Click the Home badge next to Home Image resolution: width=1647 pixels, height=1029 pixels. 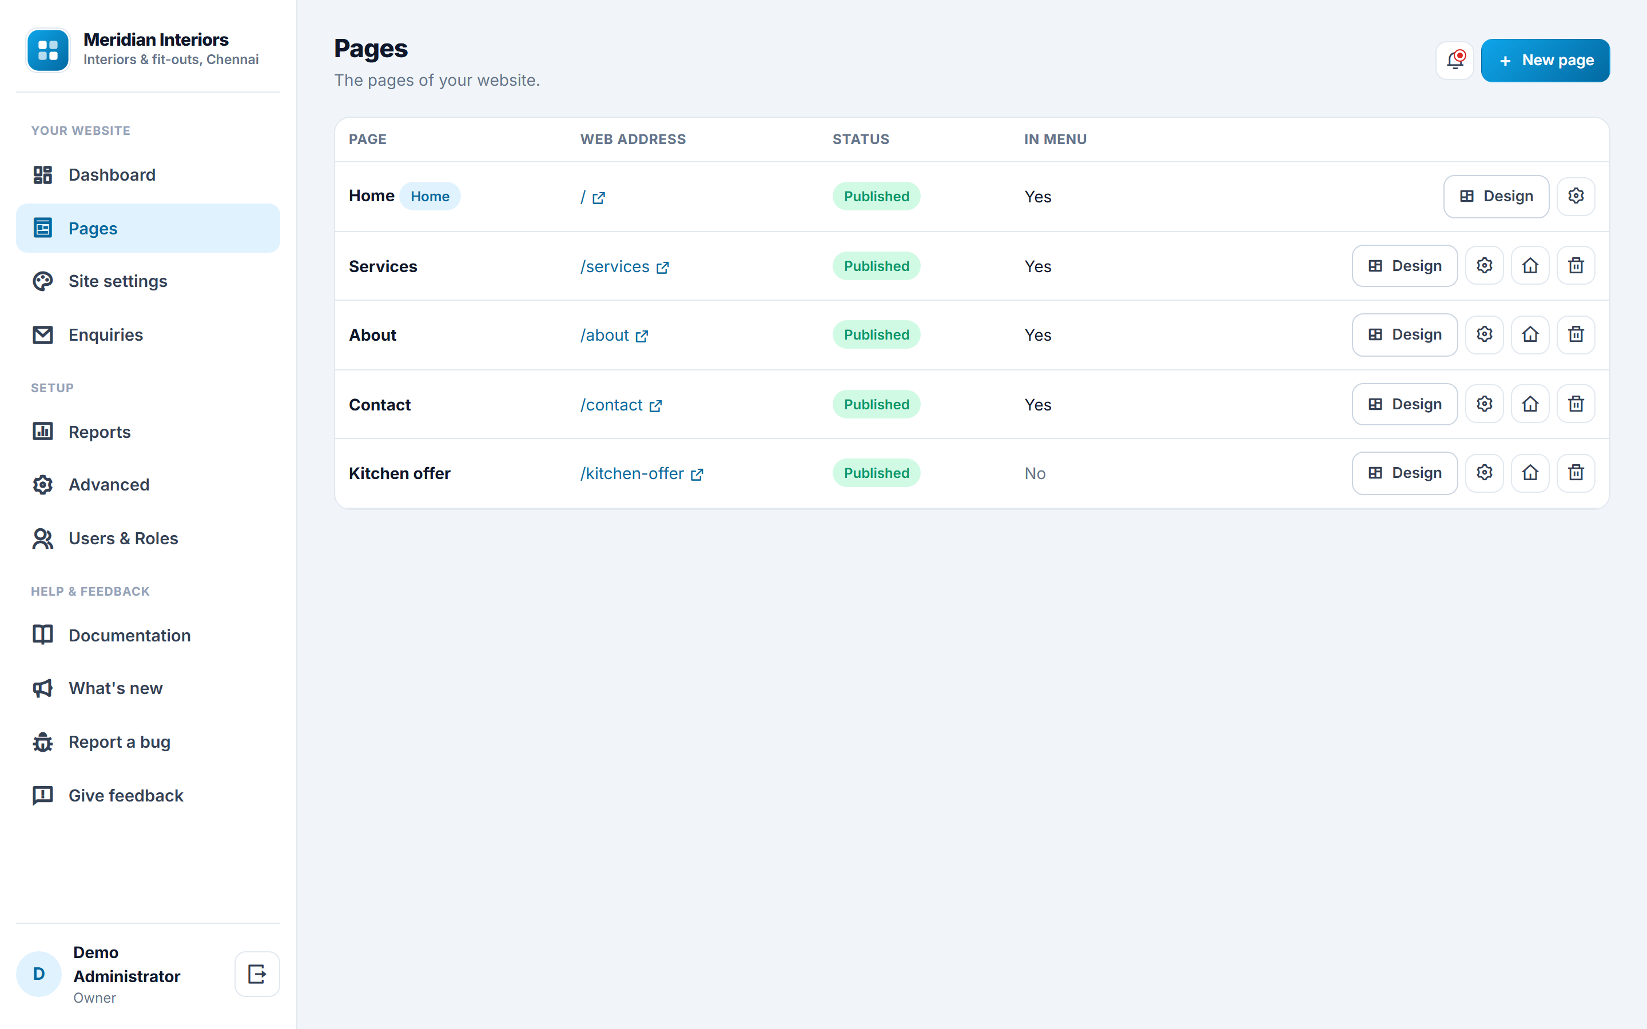430,196
